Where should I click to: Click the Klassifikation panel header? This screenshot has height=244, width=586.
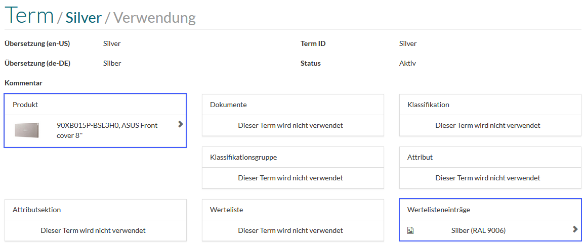click(490, 105)
